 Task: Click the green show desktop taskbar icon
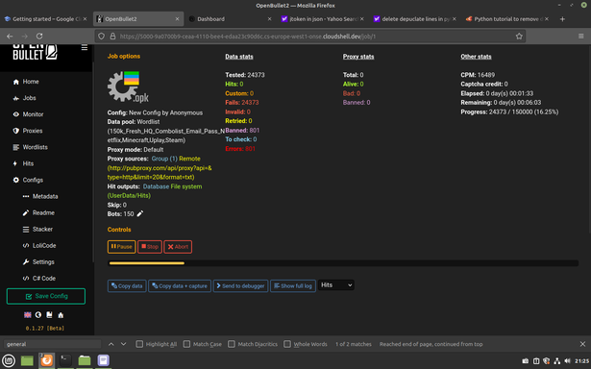(27, 360)
